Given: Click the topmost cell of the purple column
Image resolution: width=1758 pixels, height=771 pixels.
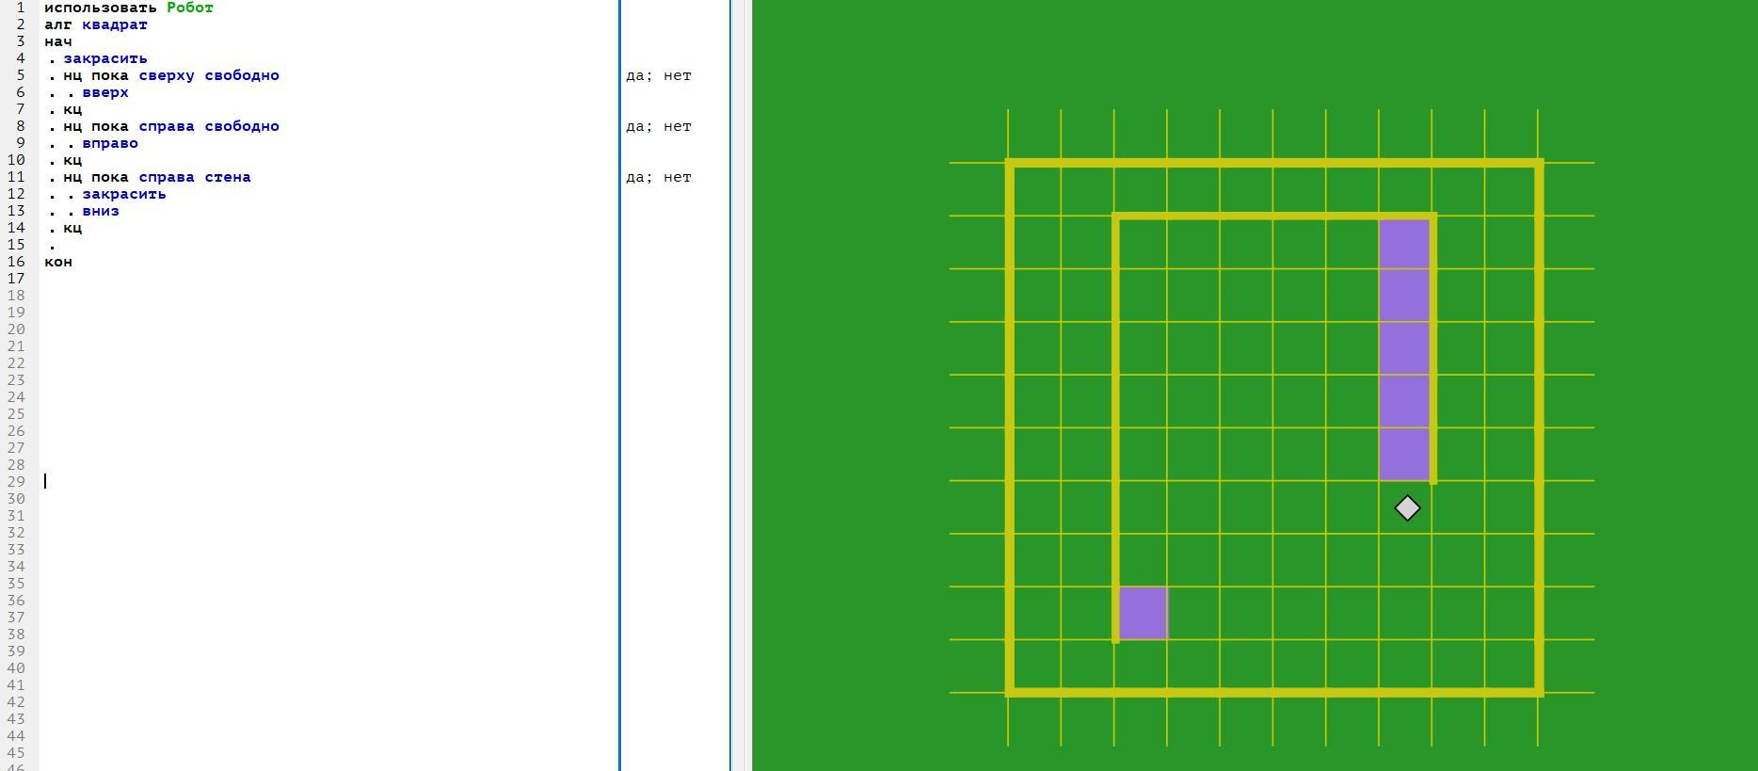Looking at the screenshot, I should pos(1404,243).
